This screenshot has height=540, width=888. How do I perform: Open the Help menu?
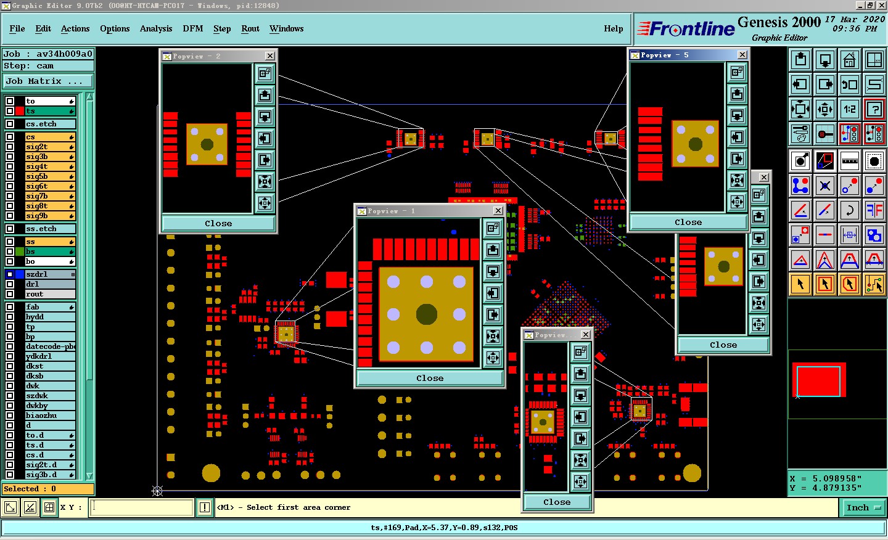(614, 28)
